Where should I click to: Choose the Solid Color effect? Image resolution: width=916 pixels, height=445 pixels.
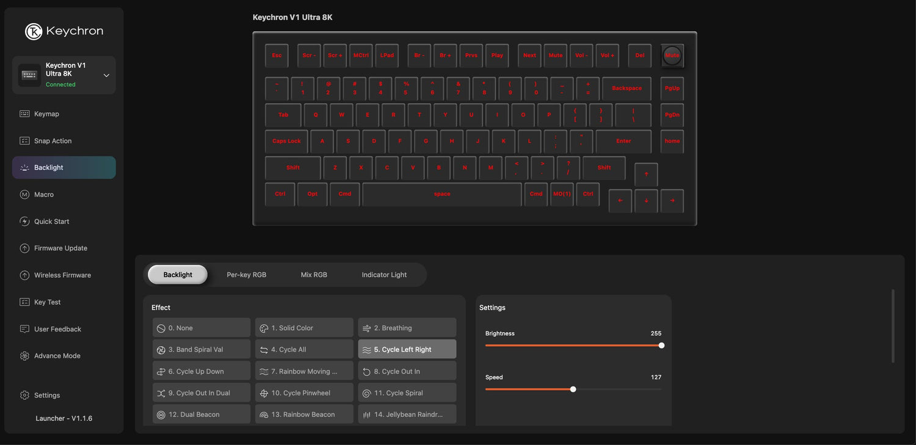304,328
